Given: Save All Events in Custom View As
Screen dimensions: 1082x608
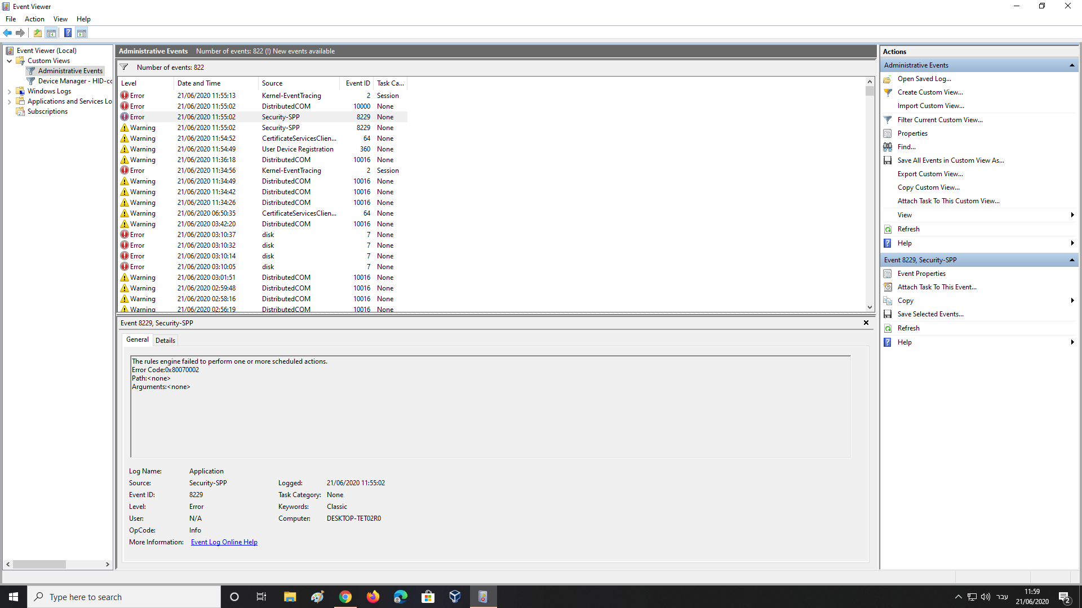Looking at the screenshot, I should (951, 160).
